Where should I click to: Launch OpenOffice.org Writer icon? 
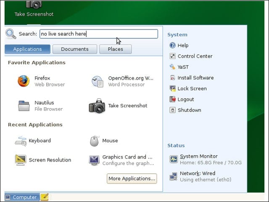tap(98, 81)
